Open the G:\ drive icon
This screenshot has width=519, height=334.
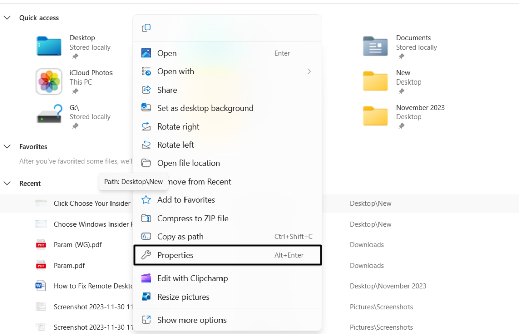(49, 116)
